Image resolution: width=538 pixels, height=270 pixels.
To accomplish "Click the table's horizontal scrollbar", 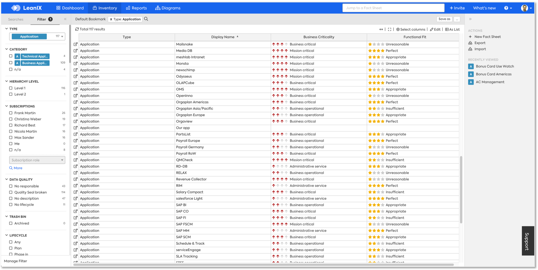I will tap(263, 265).
